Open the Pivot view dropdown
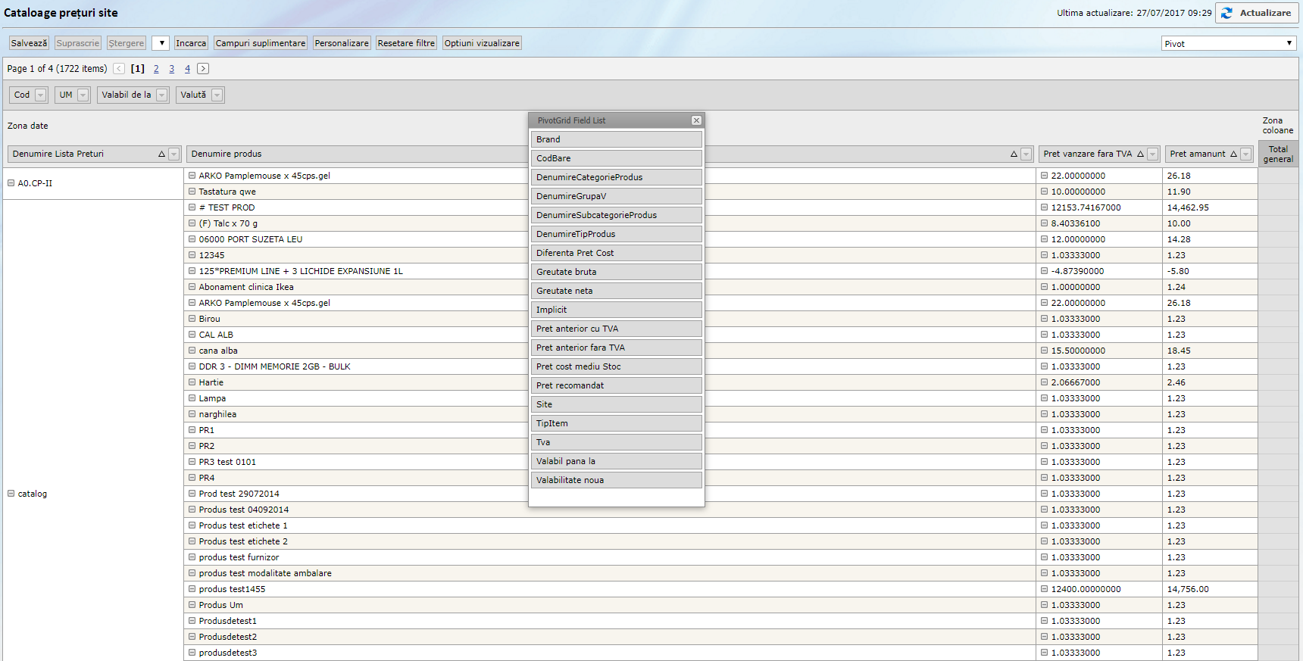The image size is (1303, 661). tap(1228, 44)
